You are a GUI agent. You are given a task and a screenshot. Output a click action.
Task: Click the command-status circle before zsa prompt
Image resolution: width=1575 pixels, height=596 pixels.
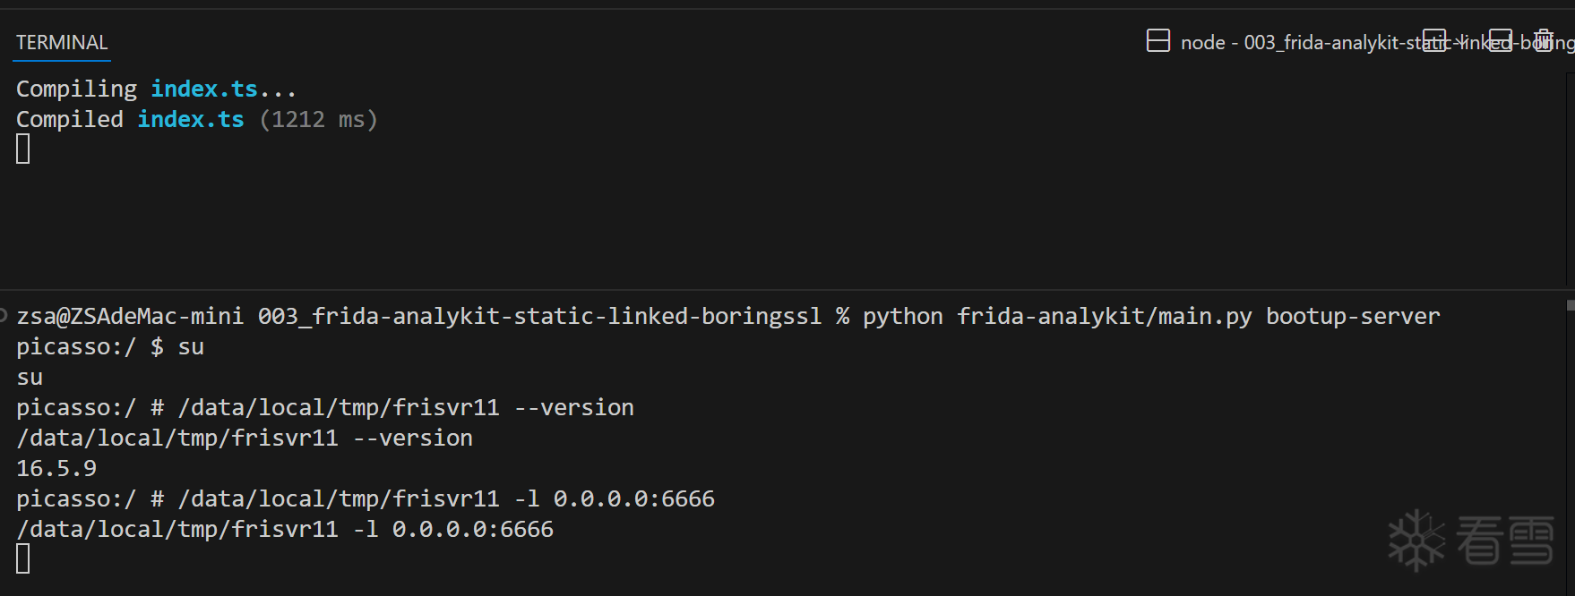4,315
